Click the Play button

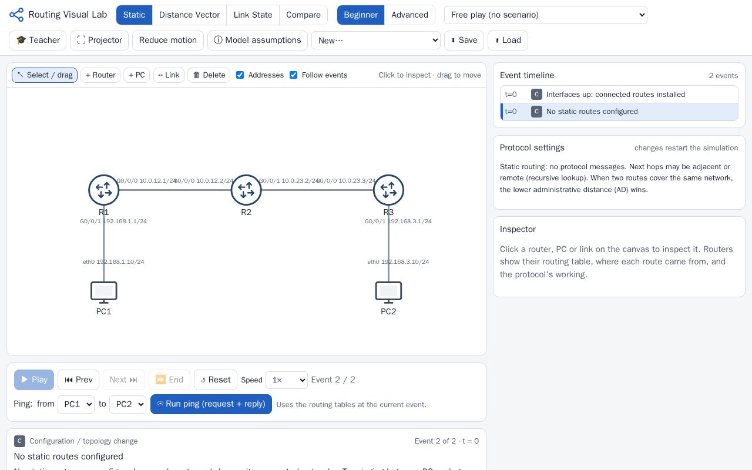(x=34, y=380)
